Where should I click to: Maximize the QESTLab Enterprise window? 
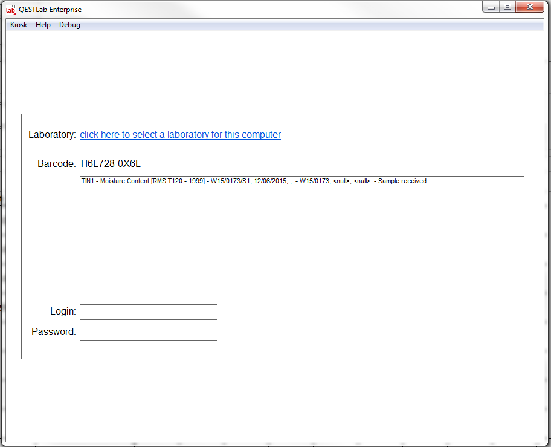point(507,7)
